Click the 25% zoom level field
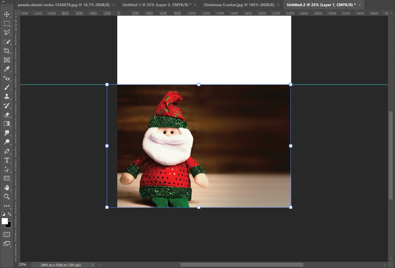This screenshot has height=268, width=395. click(x=22, y=265)
